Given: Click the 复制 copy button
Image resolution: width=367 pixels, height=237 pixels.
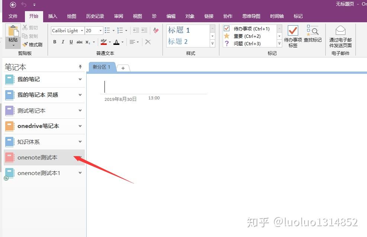Looking at the screenshot, I should [30, 36].
